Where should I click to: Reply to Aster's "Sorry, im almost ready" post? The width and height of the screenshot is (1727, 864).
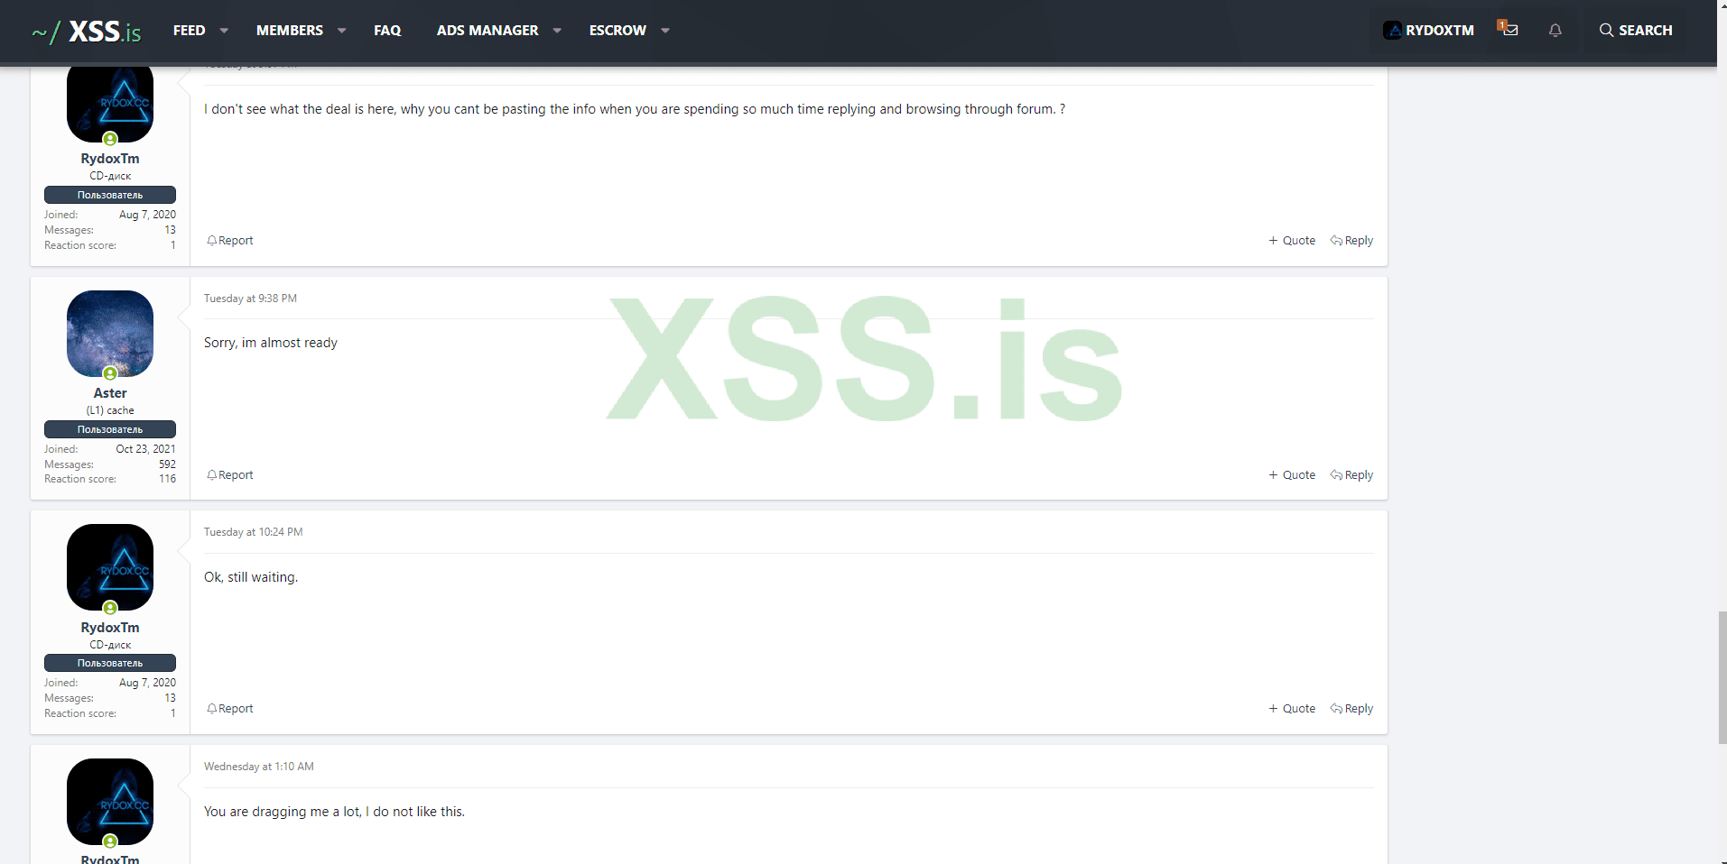(1351, 475)
